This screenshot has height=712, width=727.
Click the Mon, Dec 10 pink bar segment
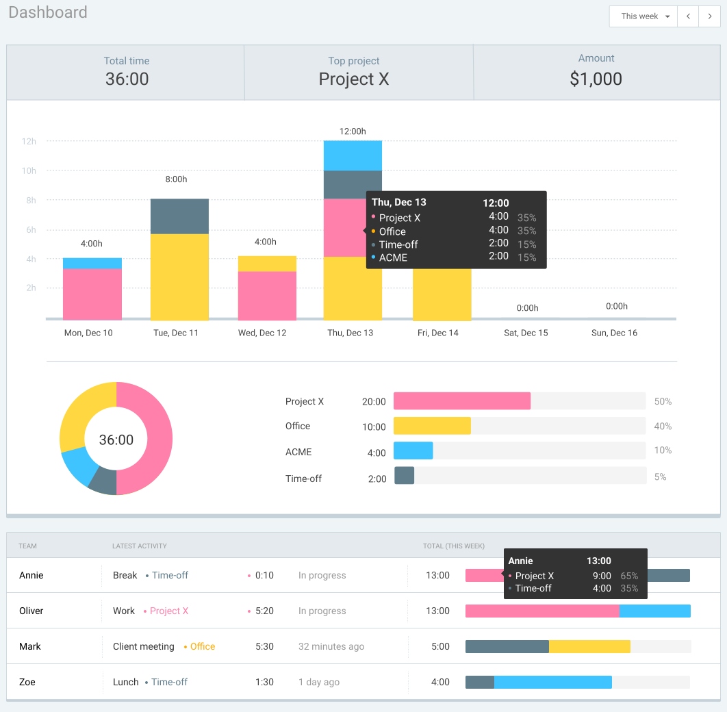(x=92, y=294)
